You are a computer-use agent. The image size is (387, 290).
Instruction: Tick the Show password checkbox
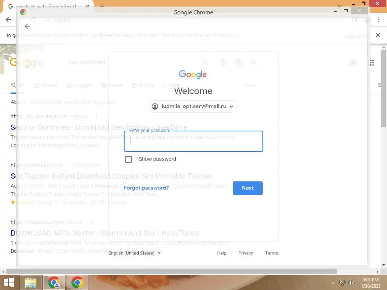(128, 159)
